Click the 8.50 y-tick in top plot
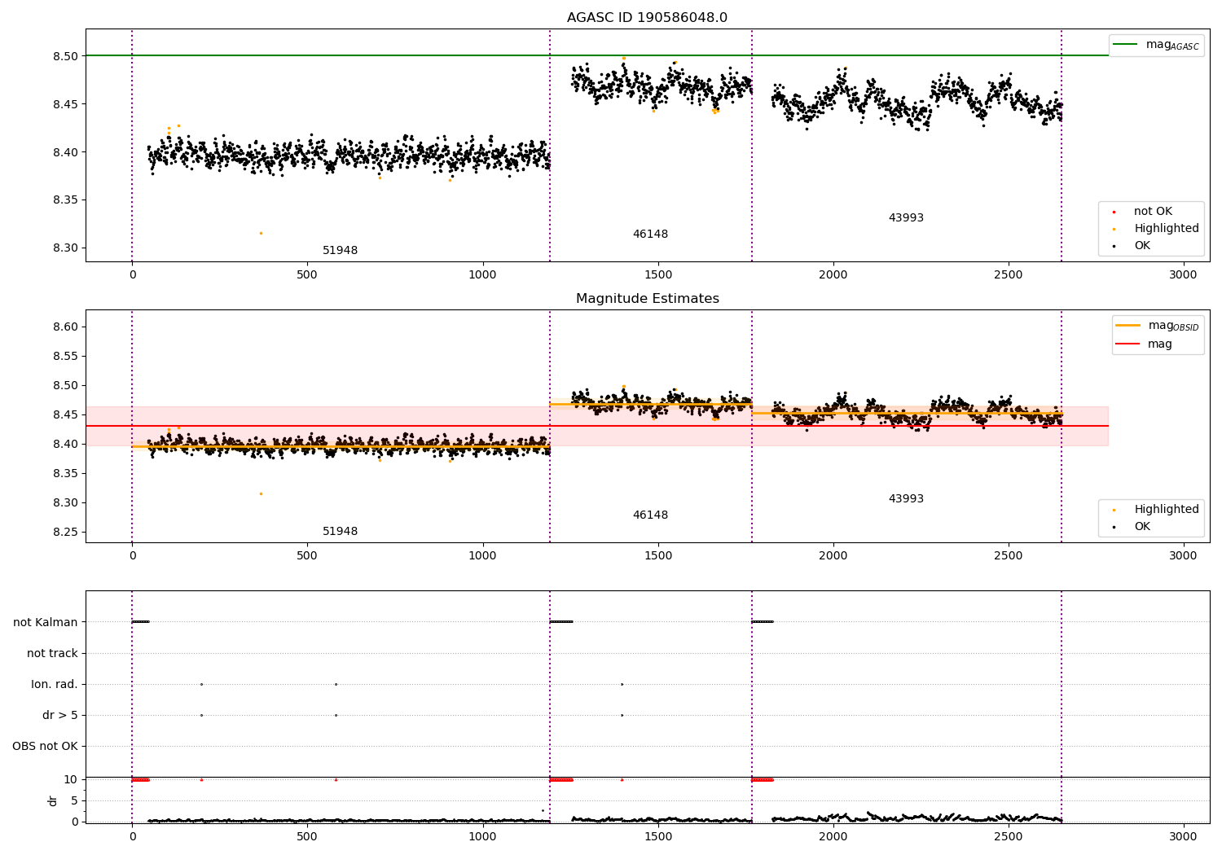This screenshot has width=1222, height=855. [65, 56]
